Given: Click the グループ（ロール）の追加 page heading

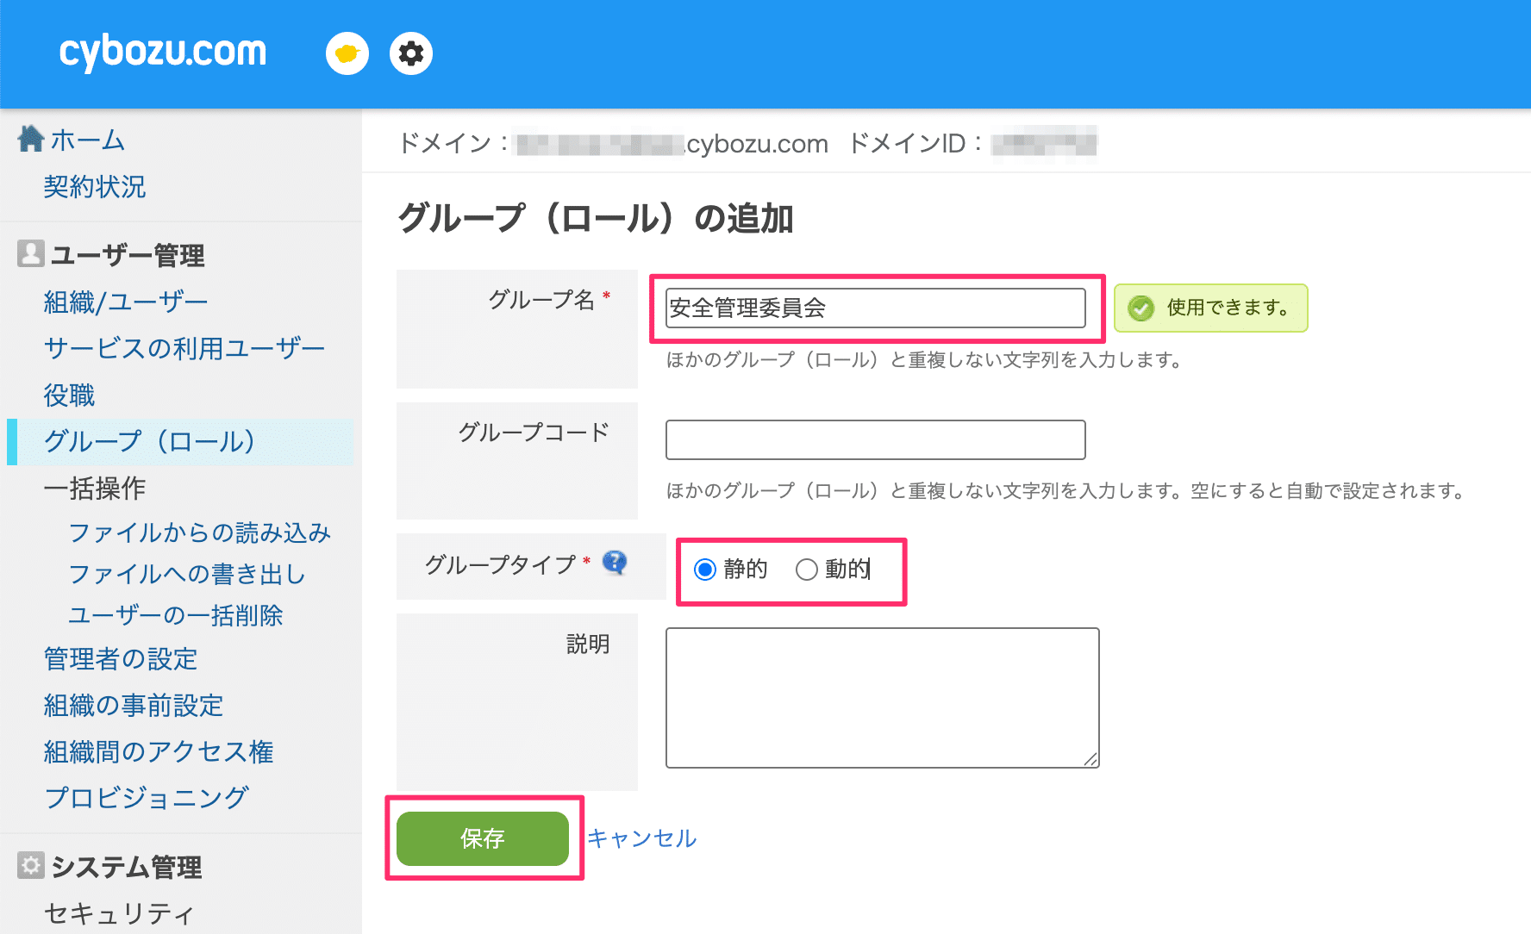Looking at the screenshot, I should point(596,218).
